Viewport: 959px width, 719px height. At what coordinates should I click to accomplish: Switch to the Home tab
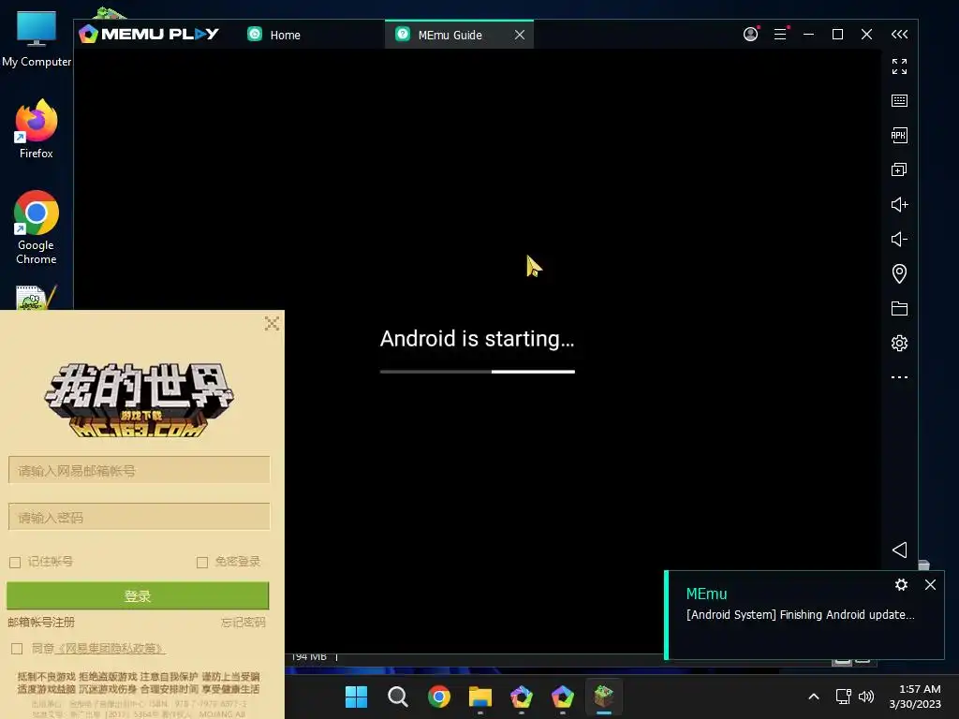[x=273, y=35]
